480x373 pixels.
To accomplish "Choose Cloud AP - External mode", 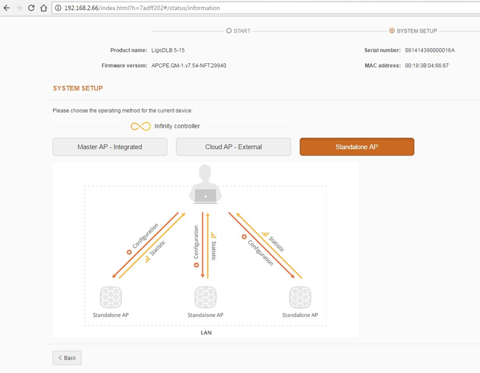I will (x=233, y=147).
